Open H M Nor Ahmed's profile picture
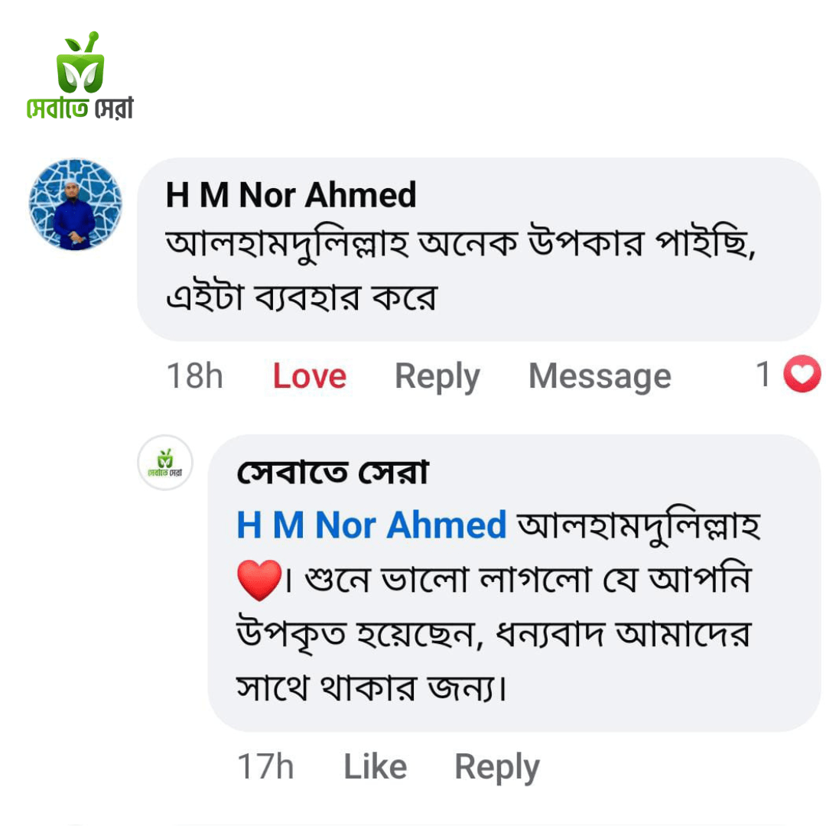The width and height of the screenshot is (826, 826). (75, 204)
